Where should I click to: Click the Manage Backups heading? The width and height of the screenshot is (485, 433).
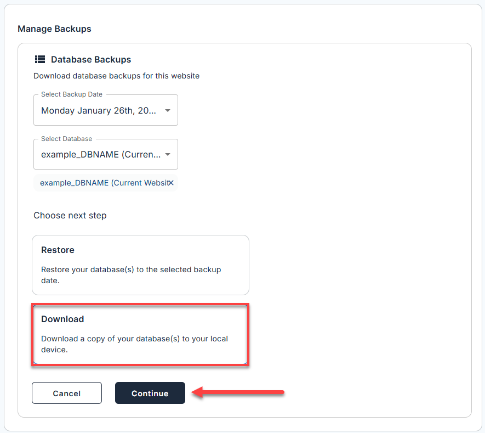54,29
